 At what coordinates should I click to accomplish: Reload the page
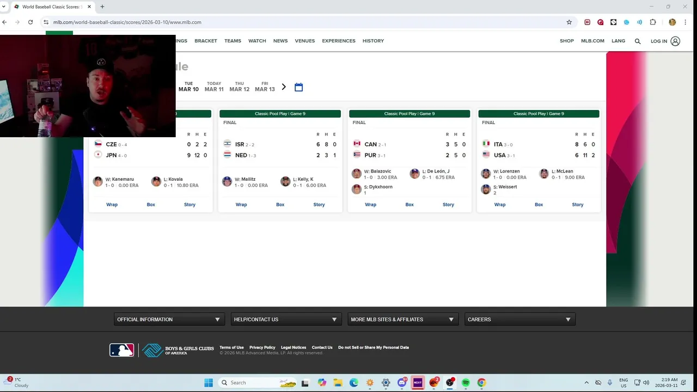(x=30, y=22)
